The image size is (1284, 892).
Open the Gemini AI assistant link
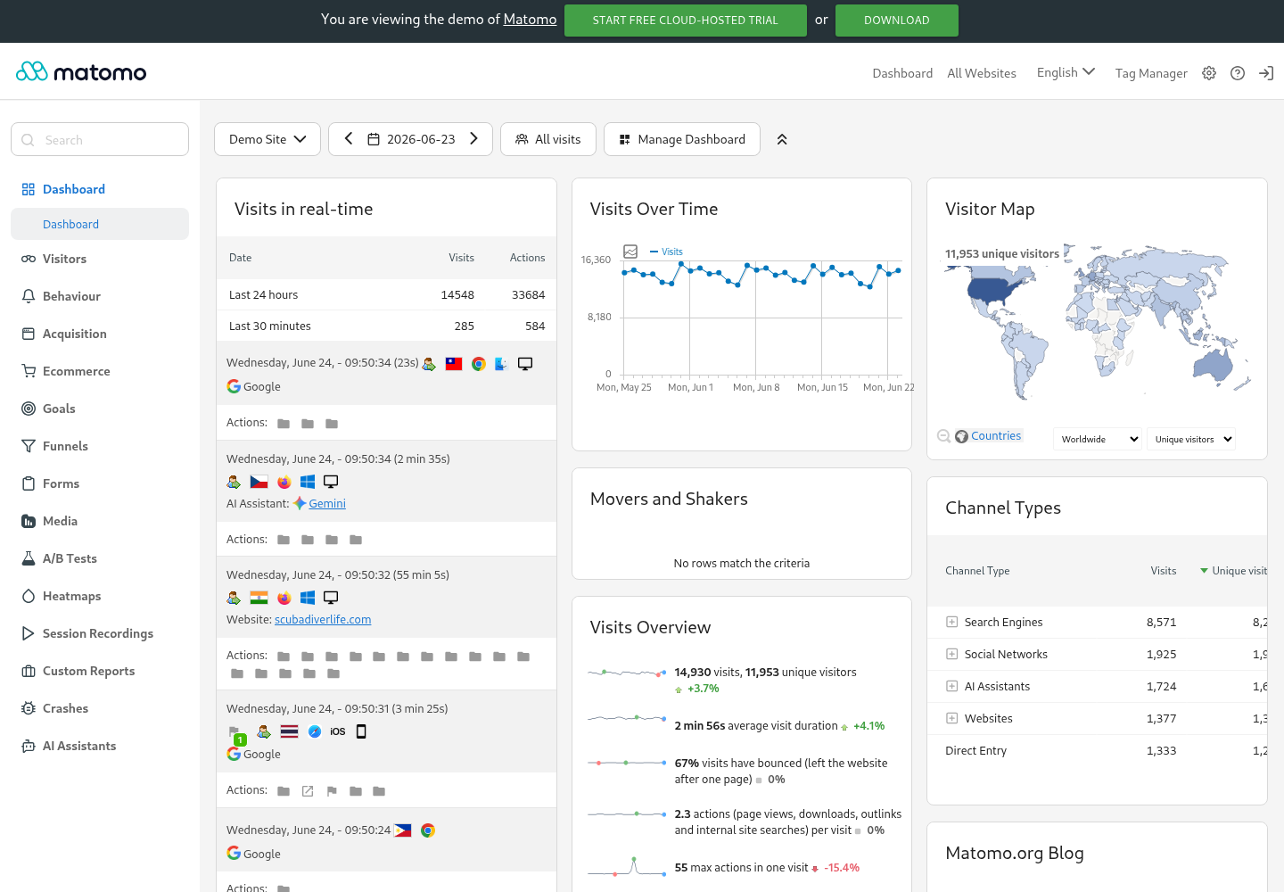pos(327,503)
